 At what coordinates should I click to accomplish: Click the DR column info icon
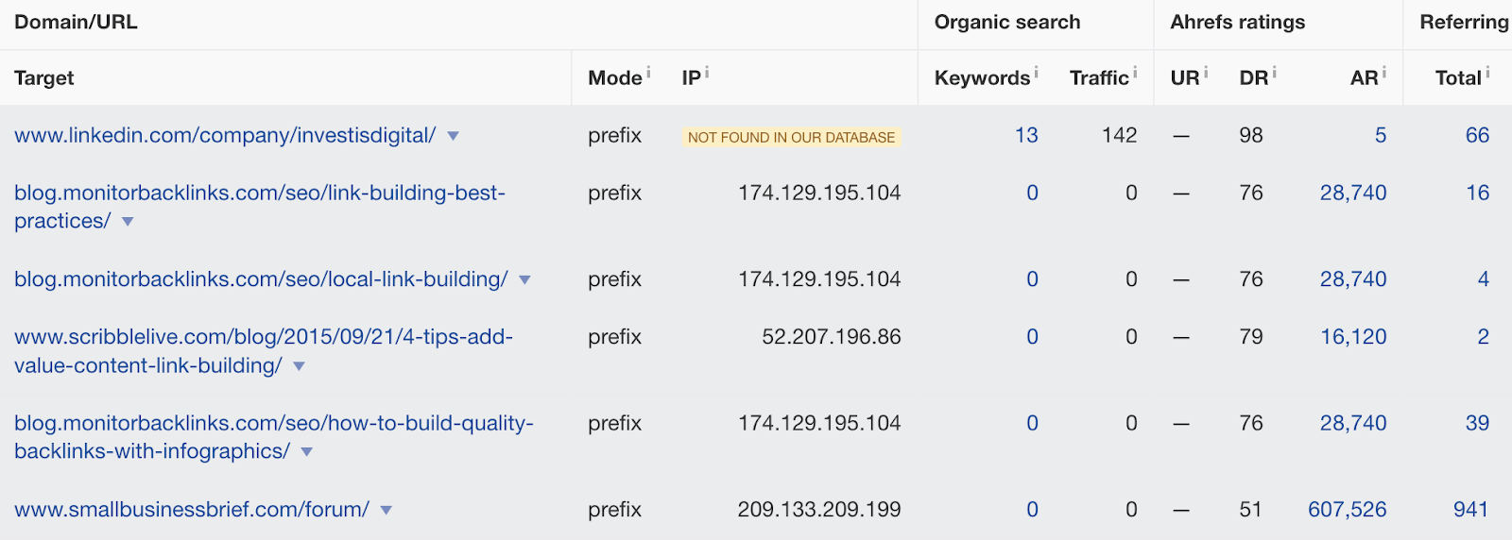(1275, 72)
